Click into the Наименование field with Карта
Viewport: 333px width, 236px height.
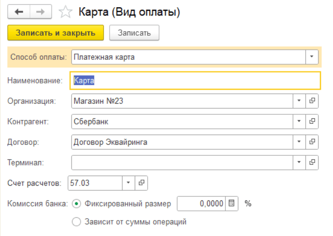[195, 81]
